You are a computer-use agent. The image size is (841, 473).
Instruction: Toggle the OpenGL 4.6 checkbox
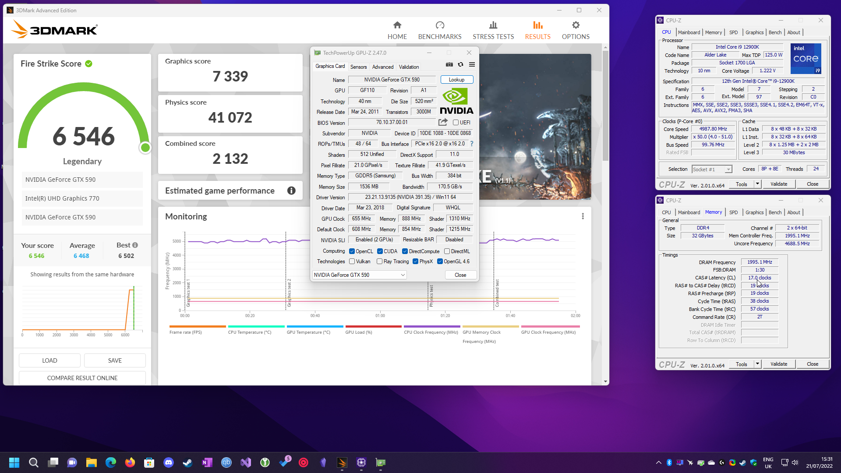[440, 261]
